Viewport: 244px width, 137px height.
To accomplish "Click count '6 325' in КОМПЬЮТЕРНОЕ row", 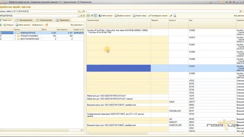I will 53,33.
